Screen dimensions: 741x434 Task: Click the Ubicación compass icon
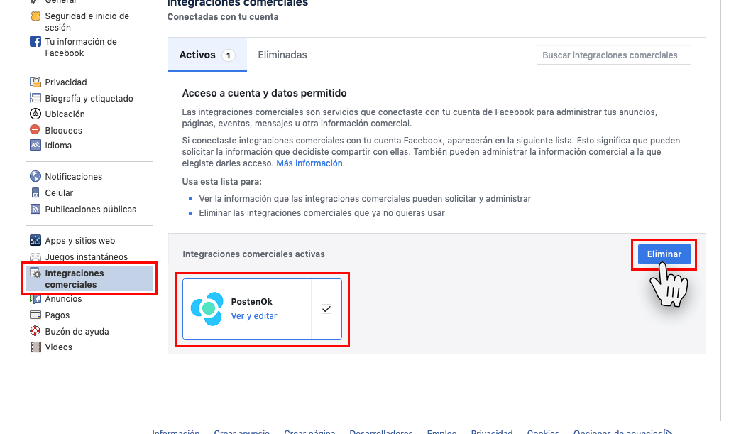(x=35, y=114)
